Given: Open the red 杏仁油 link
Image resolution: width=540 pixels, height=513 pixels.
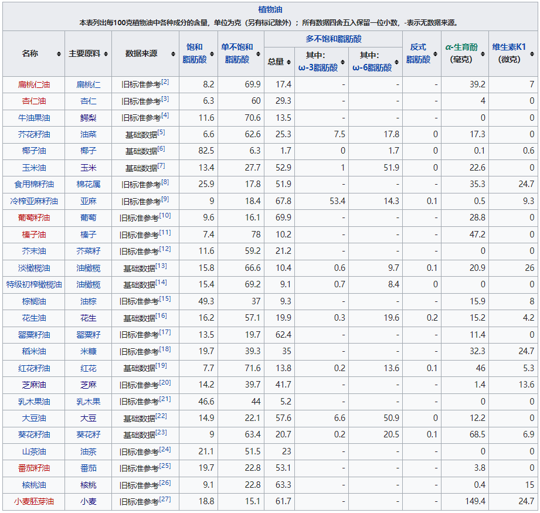Looking at the screenshot, I should coord(34,101).
